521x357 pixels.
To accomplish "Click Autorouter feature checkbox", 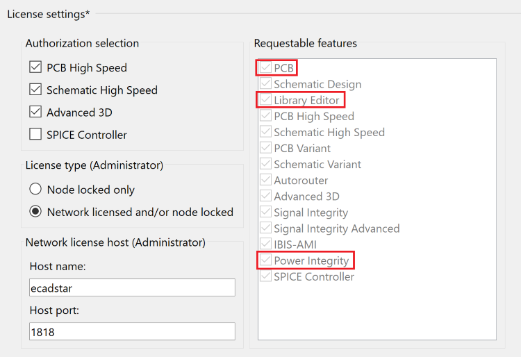I will pyautogui.click(x=266, y=180).
